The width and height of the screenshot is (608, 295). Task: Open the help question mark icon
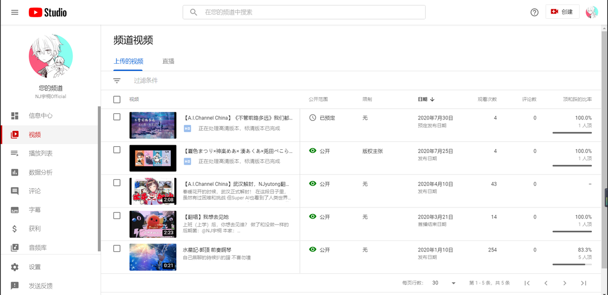pyautogui.click(x=534, y=12)
